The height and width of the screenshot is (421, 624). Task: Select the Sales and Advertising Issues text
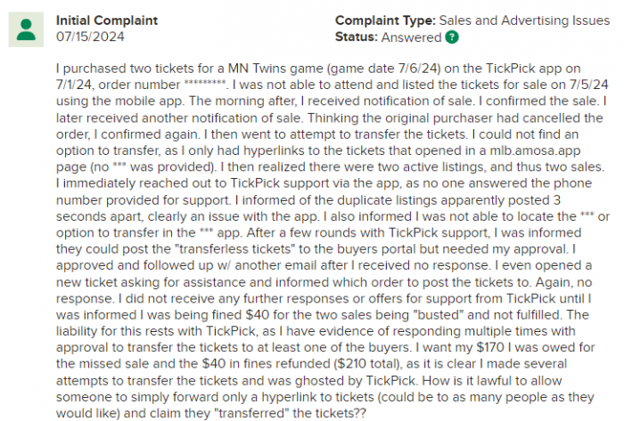[524, 20]
